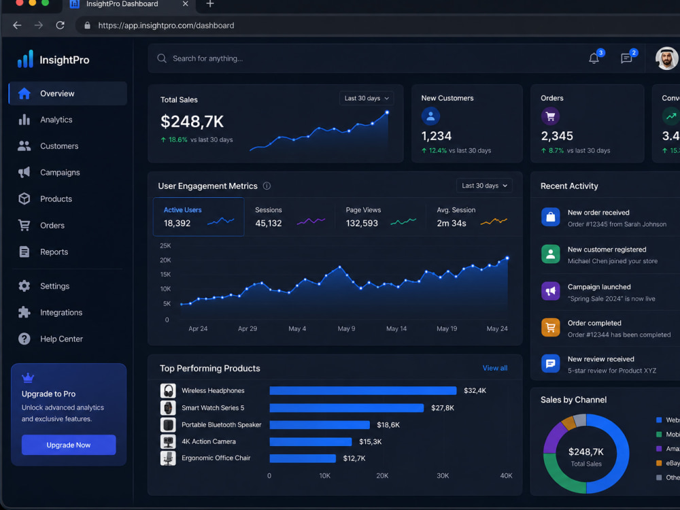Open Customers in the sidebar

pos(67,146)
